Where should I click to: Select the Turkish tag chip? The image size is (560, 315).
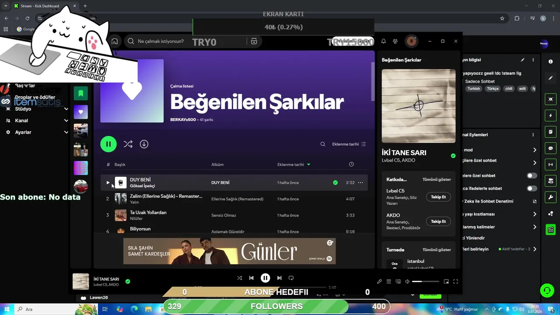[x=474, y=88]
